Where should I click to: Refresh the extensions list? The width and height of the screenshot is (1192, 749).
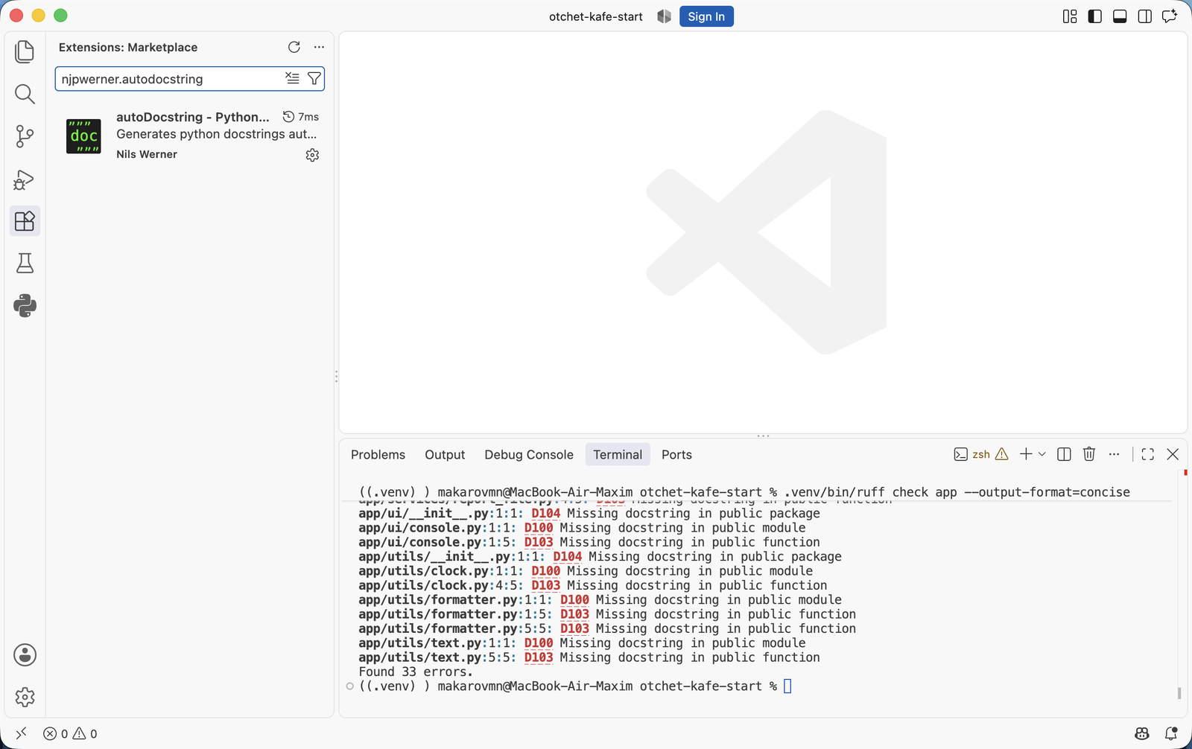(x=294, y=47)
